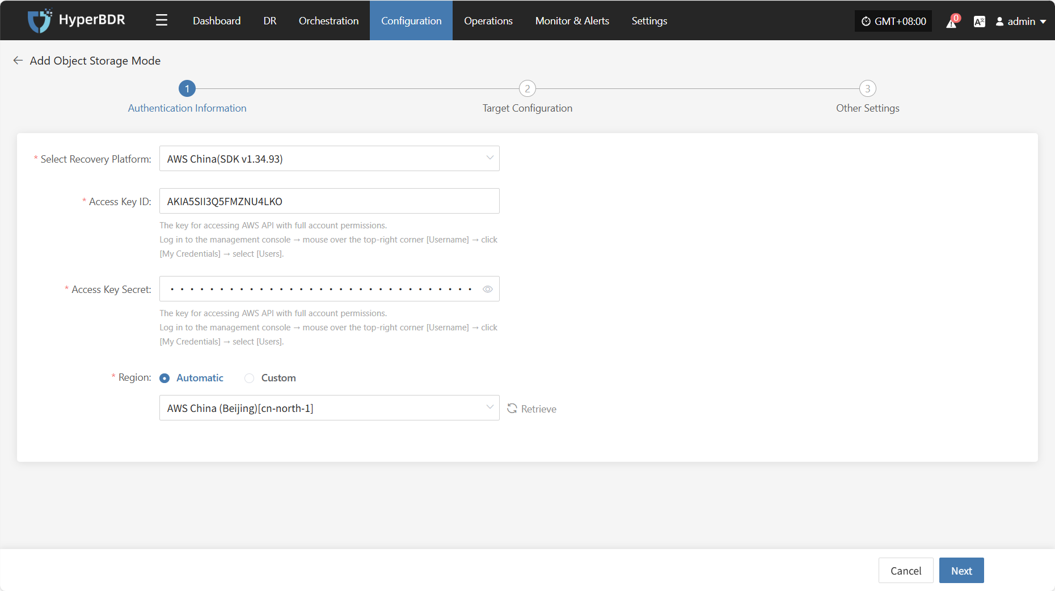Click the language translation icon

pyautogui.click(x=979, y=22)
